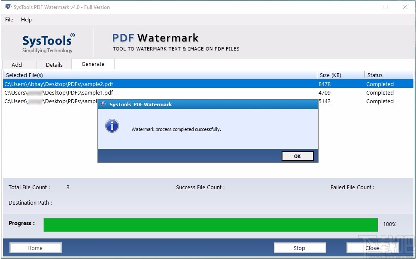Image resolution: width=416 pixels, height=259 pixels.
Task: Click the SysTools icon on the popup title bar
Action: [103, 104]
